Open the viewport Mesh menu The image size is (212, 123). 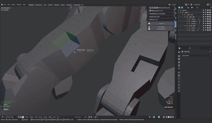click(x=40, y=117)
